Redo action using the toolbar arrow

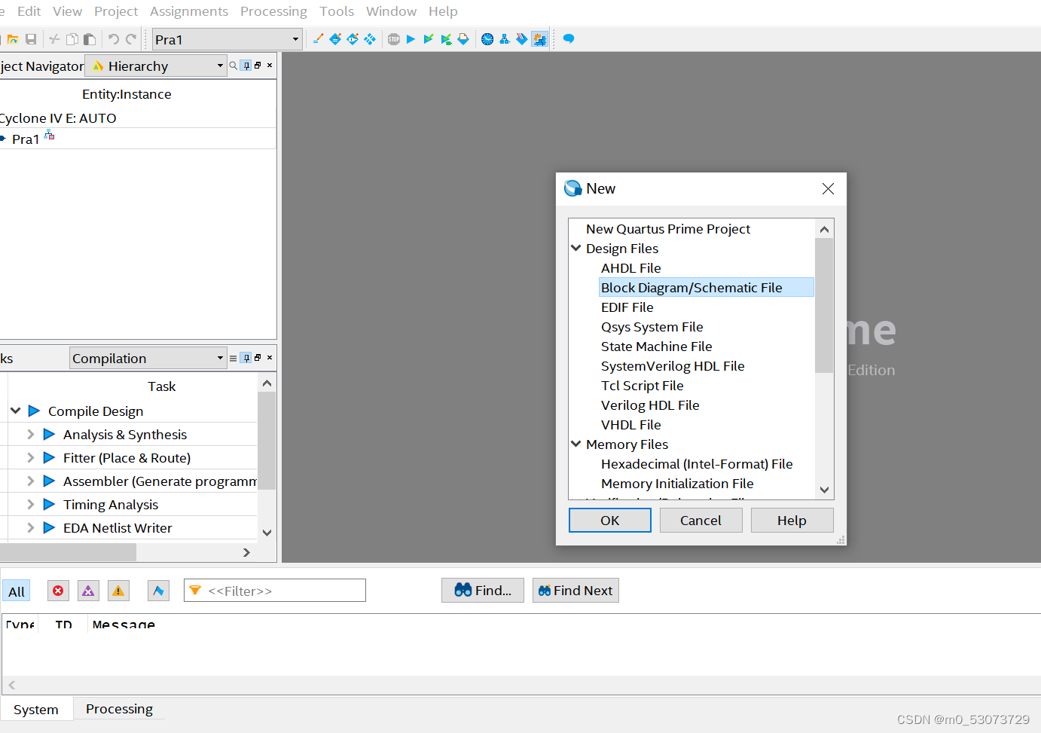point(131,39)
